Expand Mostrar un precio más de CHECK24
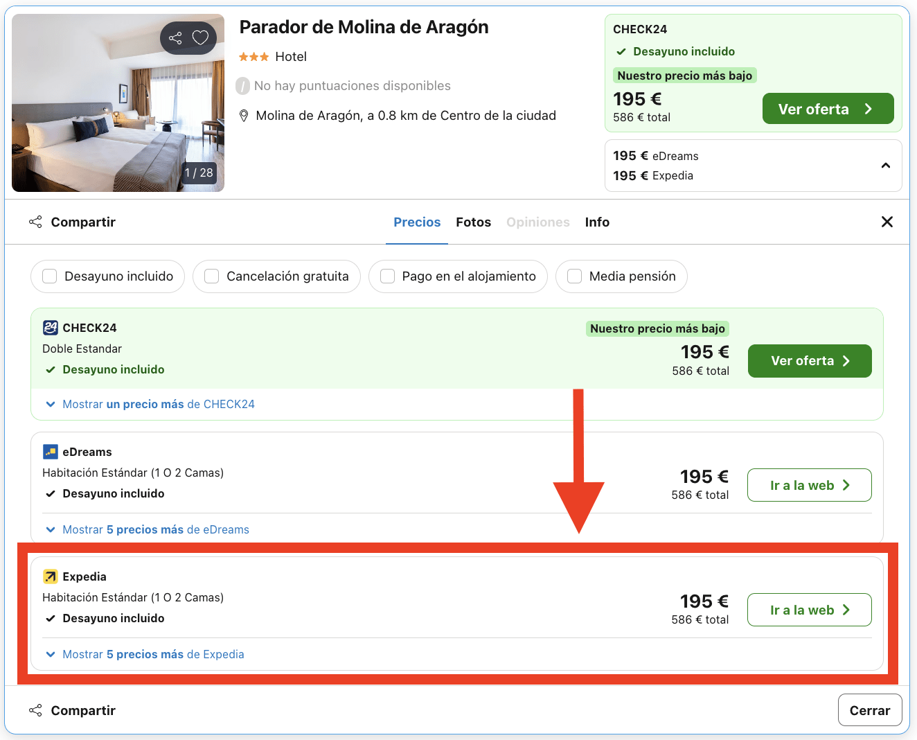Viewport: 917px width, 740px height. click(150, 404)
